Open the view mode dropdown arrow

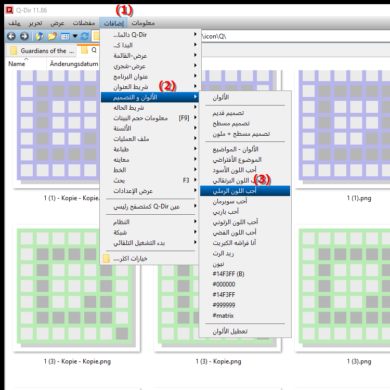[x=75, y=36]
